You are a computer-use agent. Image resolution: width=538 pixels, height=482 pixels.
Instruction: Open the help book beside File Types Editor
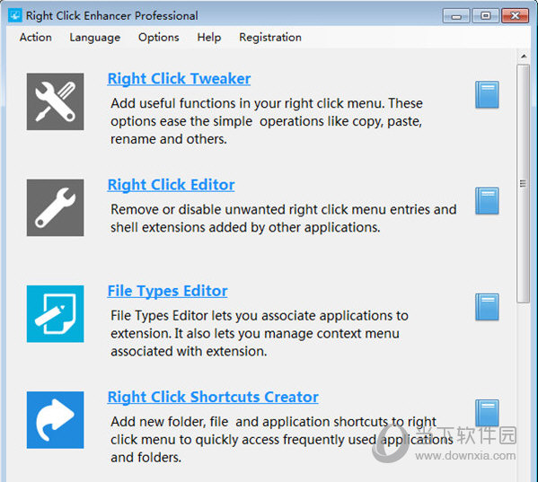coord(487,307)
